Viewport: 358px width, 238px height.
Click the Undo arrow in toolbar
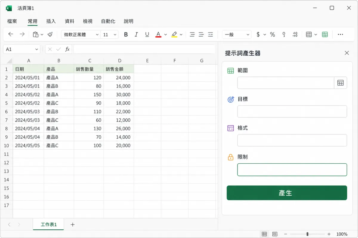11,35
